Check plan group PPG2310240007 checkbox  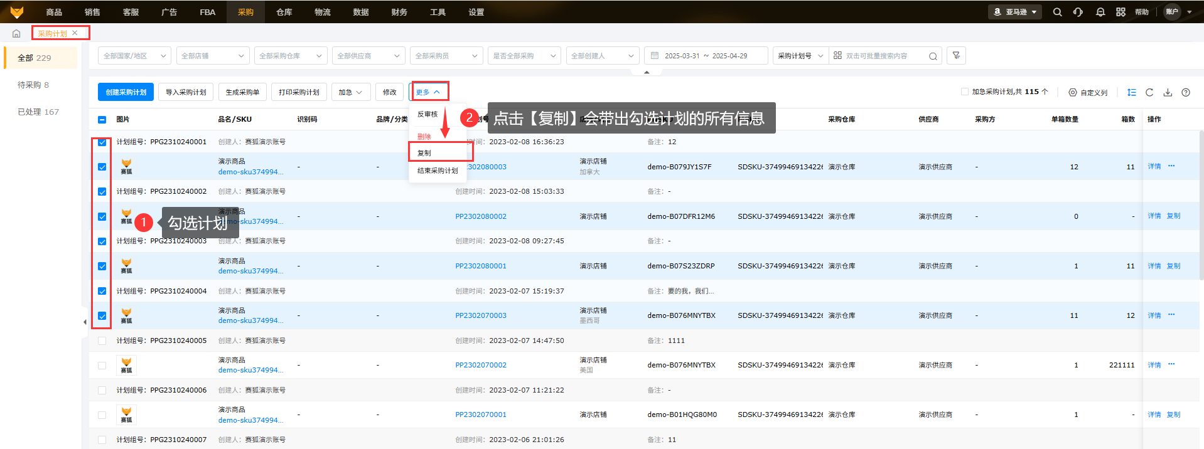click(x=102, y=440)
